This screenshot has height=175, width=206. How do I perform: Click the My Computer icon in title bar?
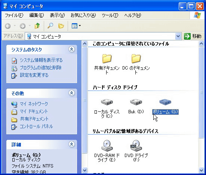(5, 6)
